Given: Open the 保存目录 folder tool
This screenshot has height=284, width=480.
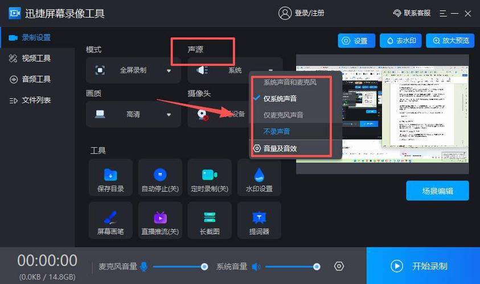Looking at the screenshot, I should (x=110, y=177).
